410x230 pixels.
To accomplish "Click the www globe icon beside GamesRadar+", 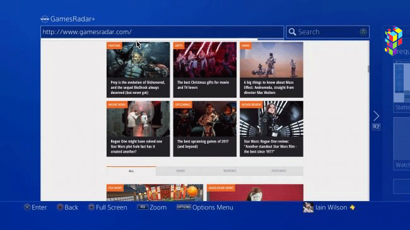I will (45, 19).
